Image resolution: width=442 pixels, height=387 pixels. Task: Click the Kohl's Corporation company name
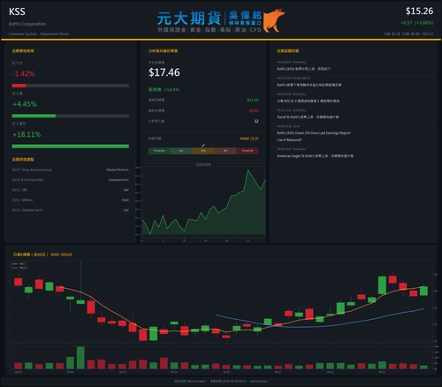click(27, 24)
